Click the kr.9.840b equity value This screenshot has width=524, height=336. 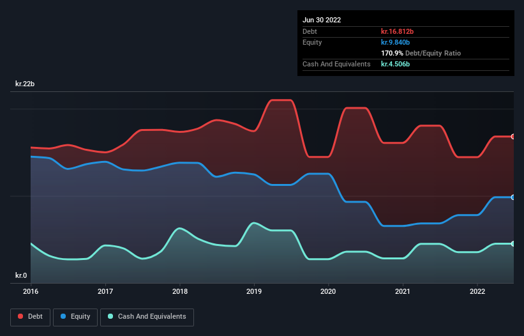[395, 42]
